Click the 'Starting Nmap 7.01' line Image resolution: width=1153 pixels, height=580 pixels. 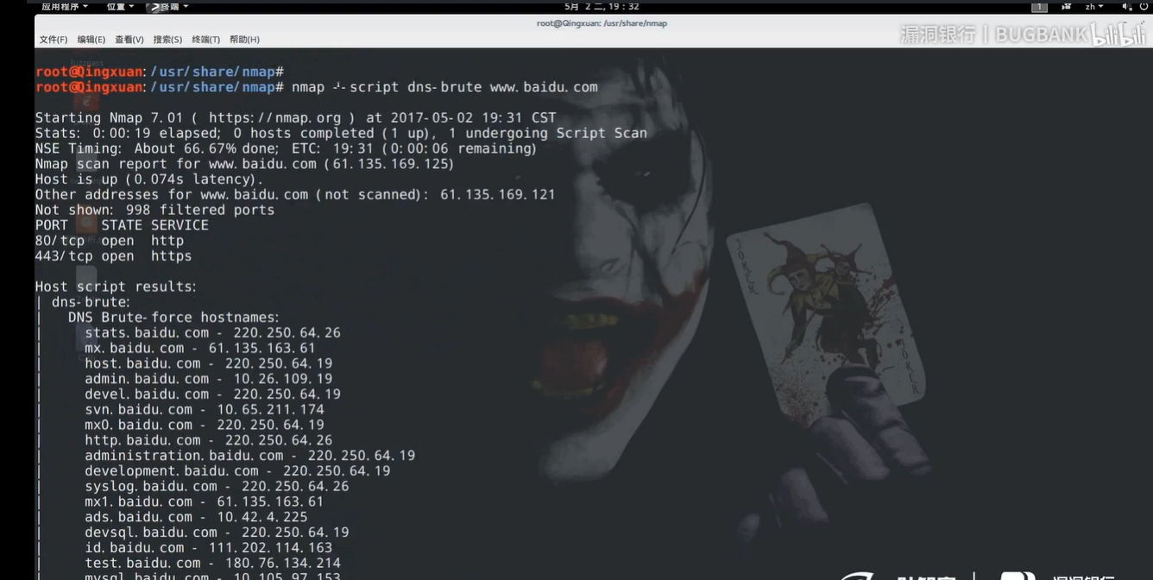click(x=295, y=117)
